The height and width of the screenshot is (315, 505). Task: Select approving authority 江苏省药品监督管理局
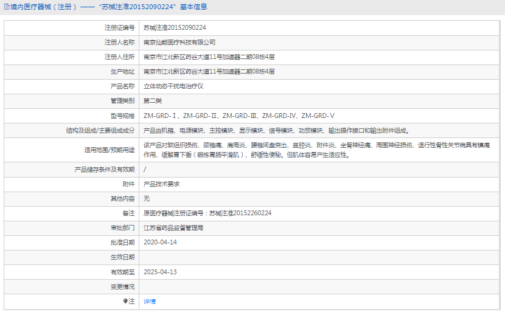173,228
